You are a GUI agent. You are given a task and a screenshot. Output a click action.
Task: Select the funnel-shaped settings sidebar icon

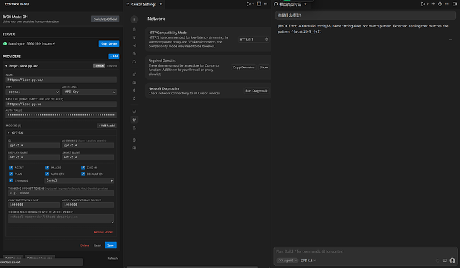[x=134, y=38]
